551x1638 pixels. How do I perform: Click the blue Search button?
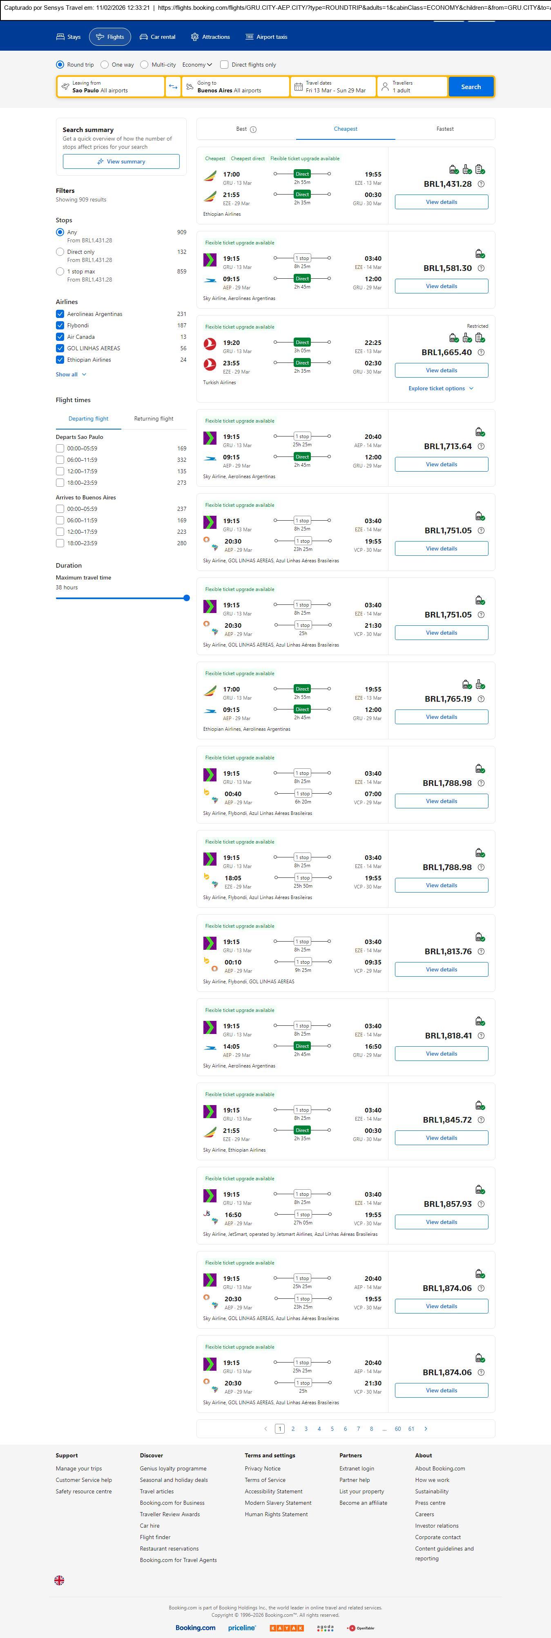click(470, 87)
